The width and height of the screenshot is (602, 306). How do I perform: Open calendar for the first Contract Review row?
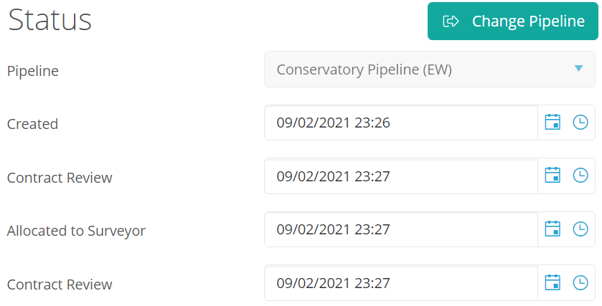tap(552, 176)
